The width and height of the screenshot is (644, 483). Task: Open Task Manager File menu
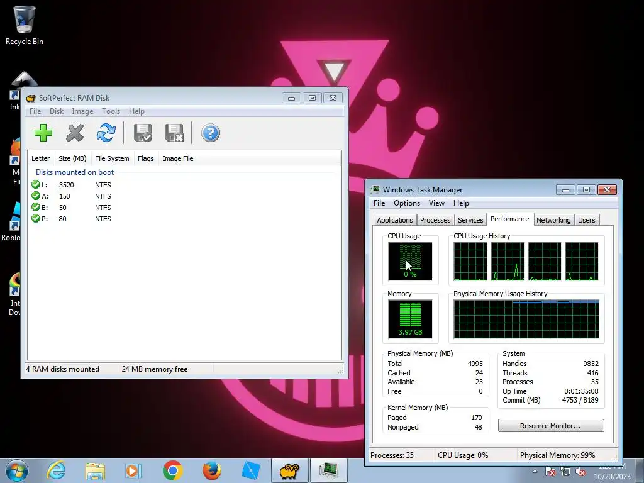(379, 203)
